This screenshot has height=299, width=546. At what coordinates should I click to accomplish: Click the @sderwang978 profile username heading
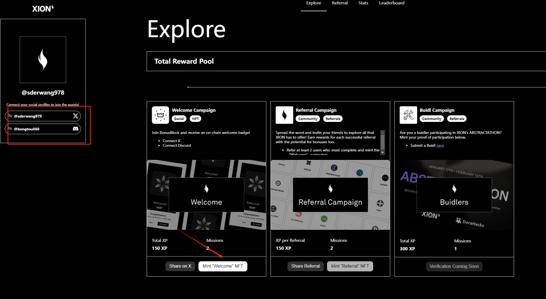[x=43, y=93]
